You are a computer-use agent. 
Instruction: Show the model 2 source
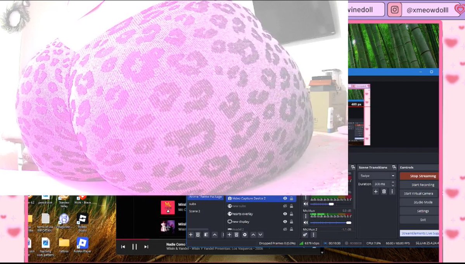click(285, 229)
